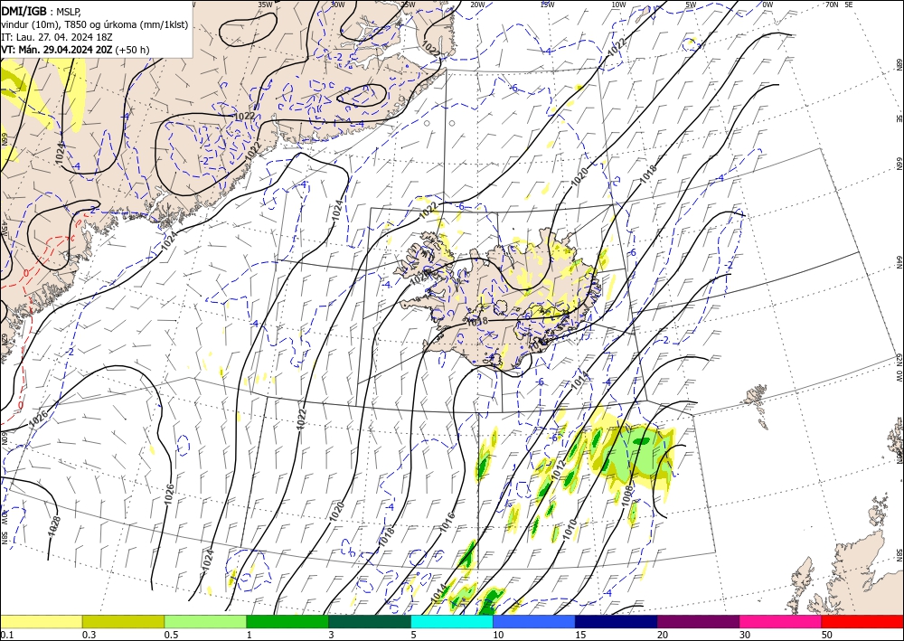The height and width of the screenshot is (641, 904).
Task: Select the pink 30–50 legend swatch
Action: pos(781,621)
